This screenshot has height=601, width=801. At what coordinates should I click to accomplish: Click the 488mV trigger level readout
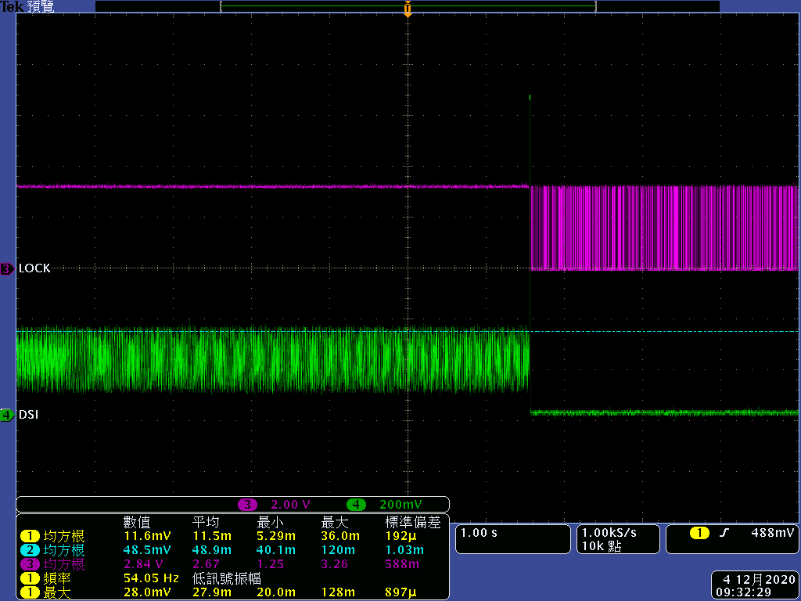point(774,534)
